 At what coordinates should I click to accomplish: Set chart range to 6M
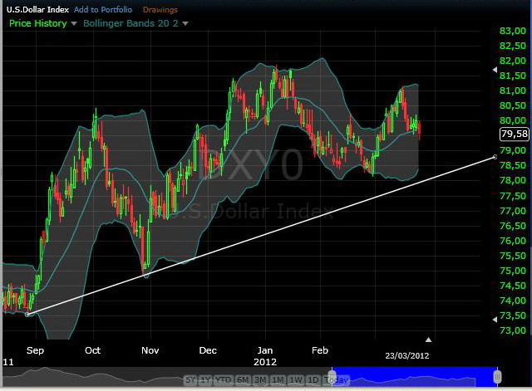tap(243, 380)
